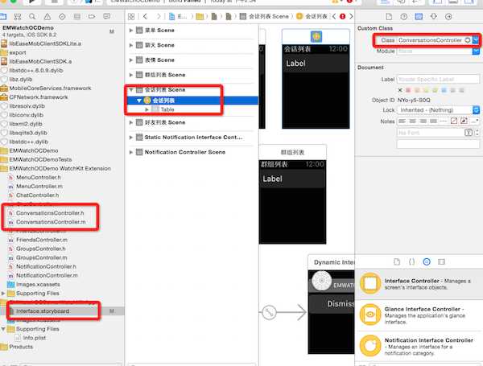This screenshot has width=483, height=366.
Task: Open the debug navigator icon
Action: pyautogui.click(x=77, y=16)
